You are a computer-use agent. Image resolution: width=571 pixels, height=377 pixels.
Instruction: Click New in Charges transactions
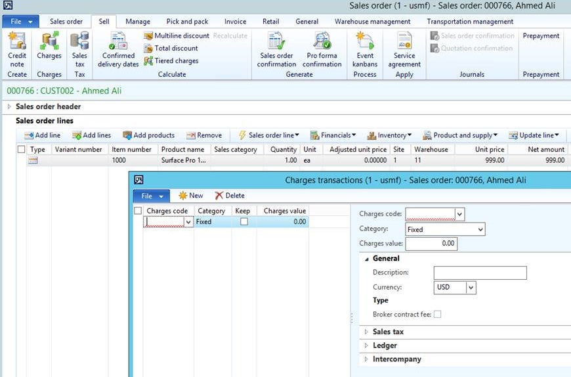tap(190, 196)
